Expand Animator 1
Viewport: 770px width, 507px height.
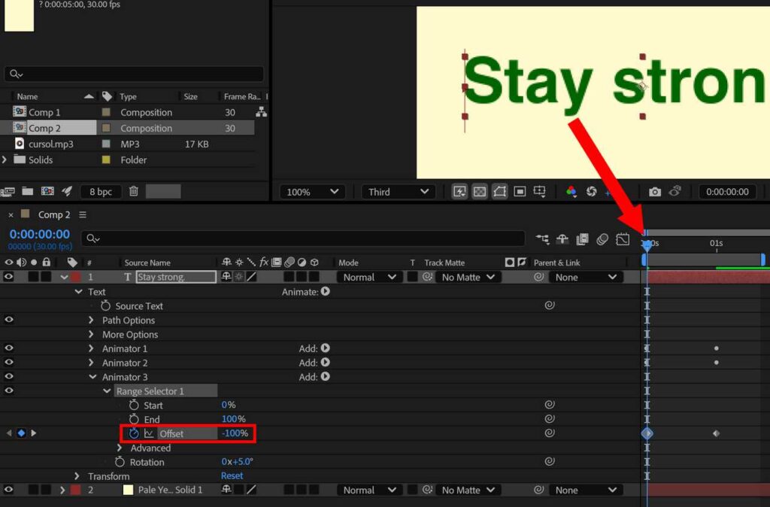click(x=91, y=348)
